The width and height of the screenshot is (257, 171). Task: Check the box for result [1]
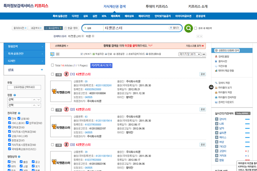click(x=53, y=74)
